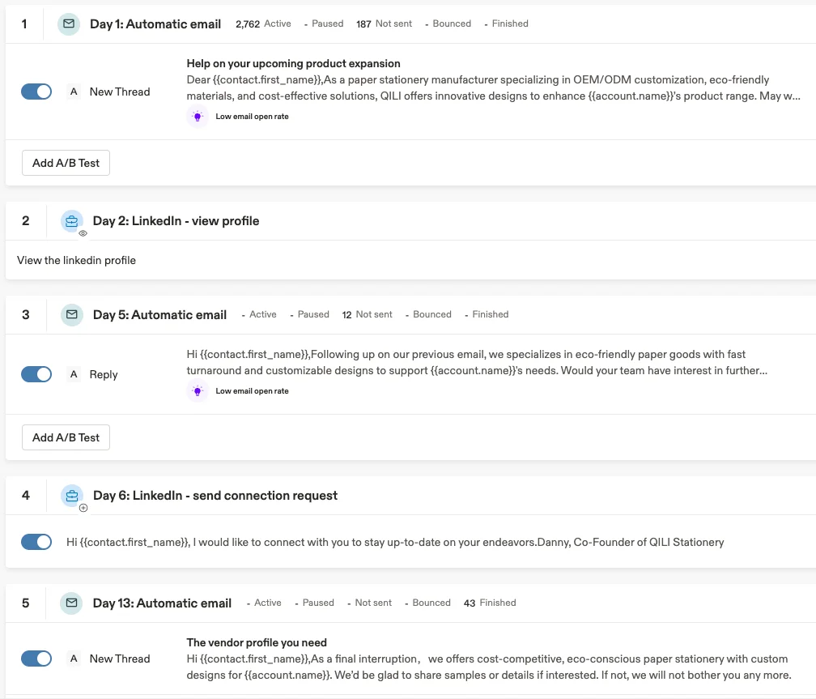Click the Day 13 email envelope icon
The image size is (816, 699).
(x=72, y=603)
